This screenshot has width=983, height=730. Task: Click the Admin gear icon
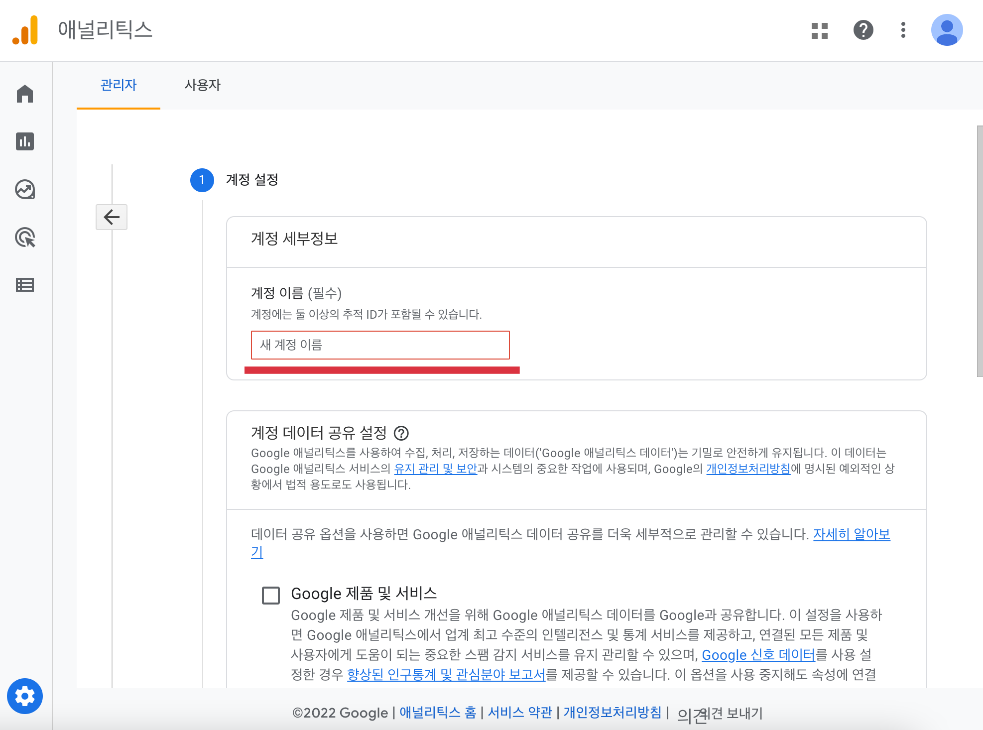pyautogui.click(x=25, y=696)
